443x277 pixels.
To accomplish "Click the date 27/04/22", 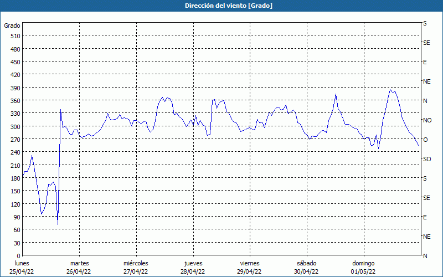I will click(x=136, y=271).
